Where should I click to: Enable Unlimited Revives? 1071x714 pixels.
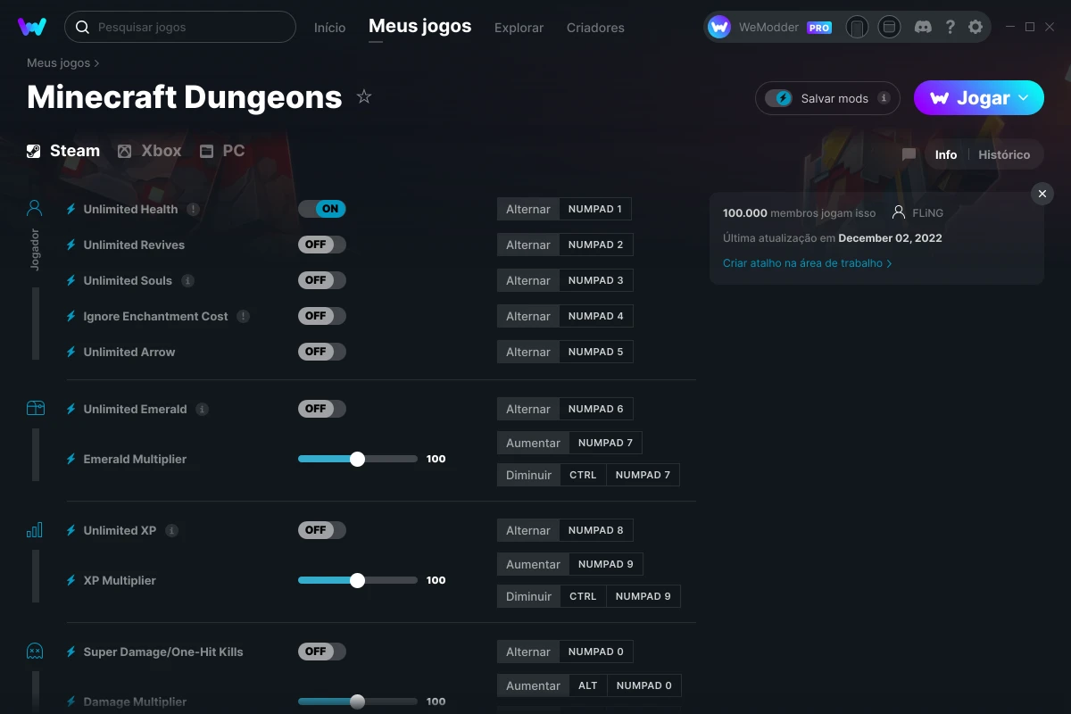[321, 244]
